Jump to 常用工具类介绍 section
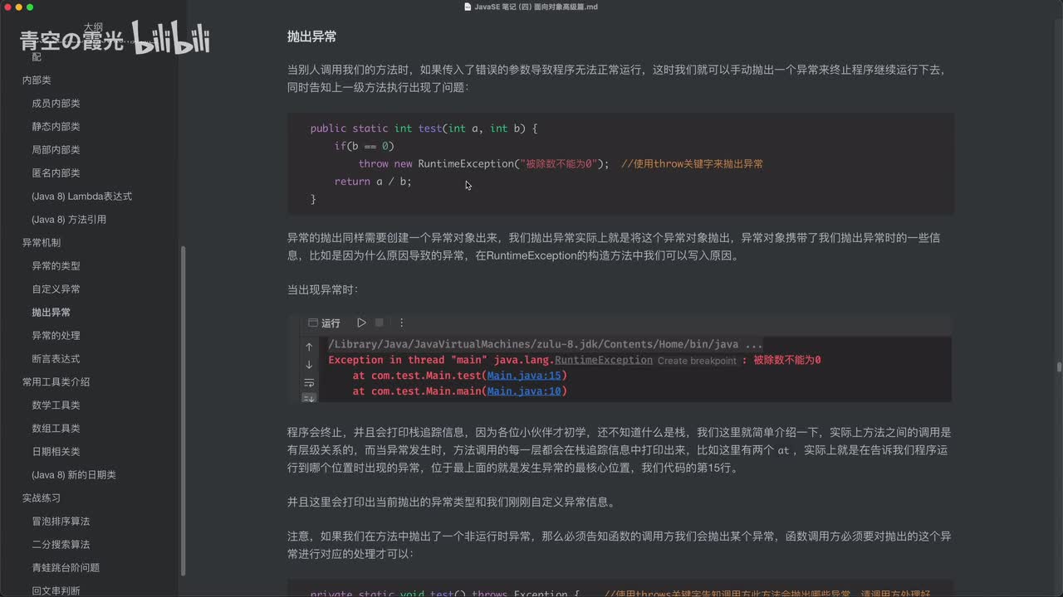The height and width of the screenshot is (597, 1063). point(56,382)
